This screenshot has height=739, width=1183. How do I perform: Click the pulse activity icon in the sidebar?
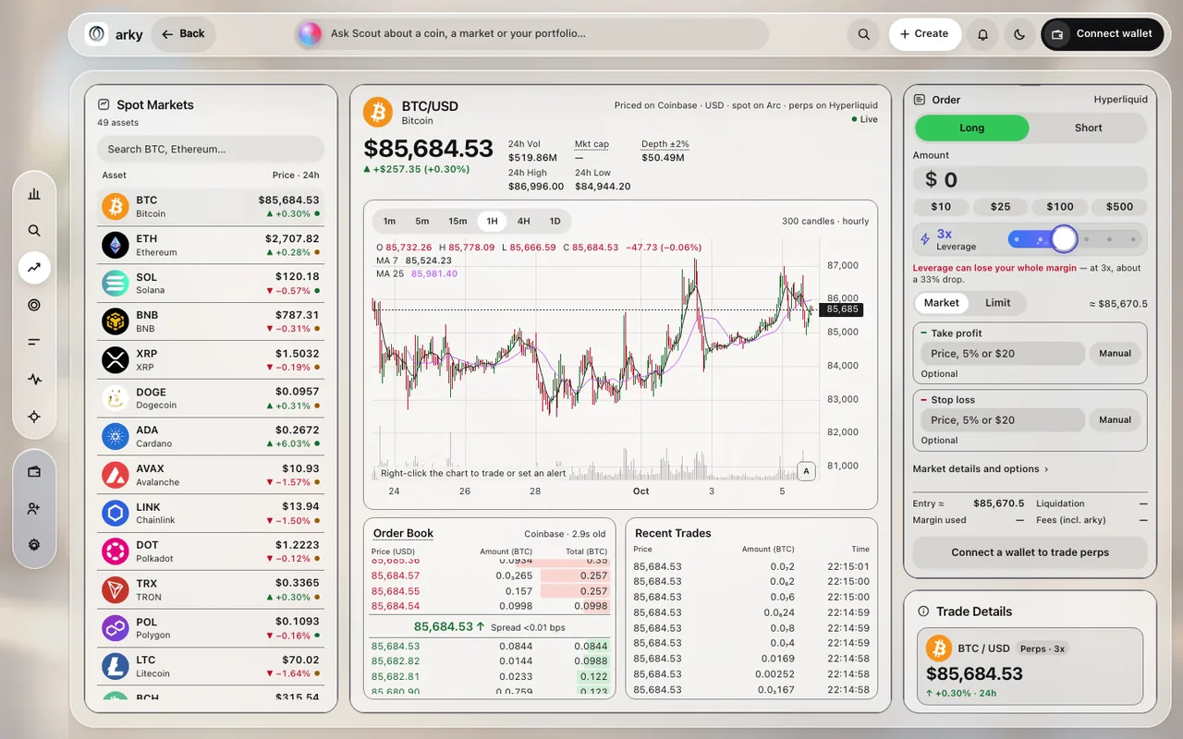[x=34, y=379]
